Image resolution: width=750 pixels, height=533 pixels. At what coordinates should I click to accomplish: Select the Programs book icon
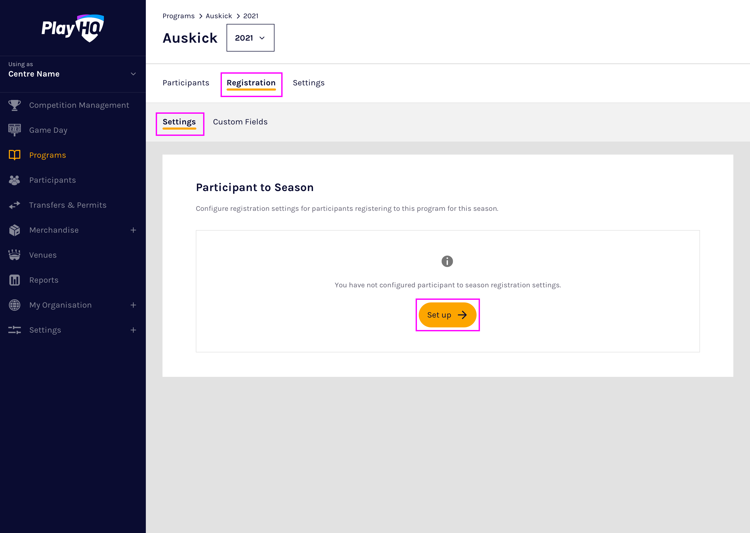[x=14, y=155]
